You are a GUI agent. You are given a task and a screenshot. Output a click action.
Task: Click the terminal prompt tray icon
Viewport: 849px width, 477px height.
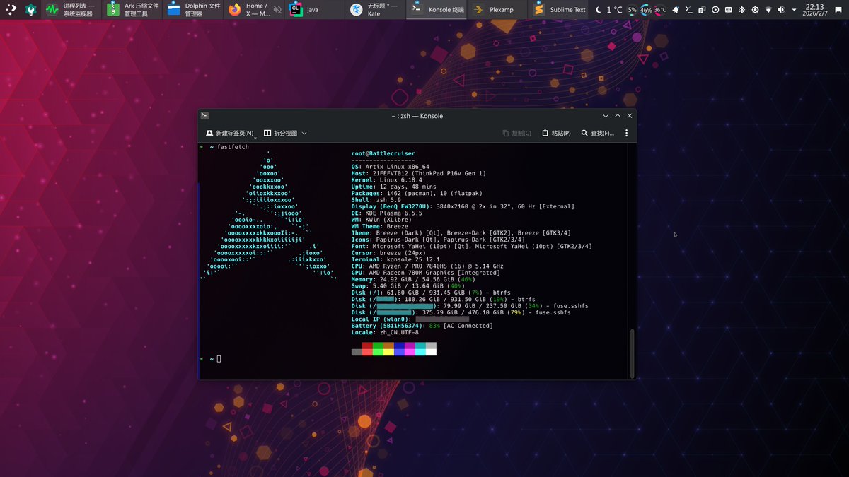click(688, 10)
